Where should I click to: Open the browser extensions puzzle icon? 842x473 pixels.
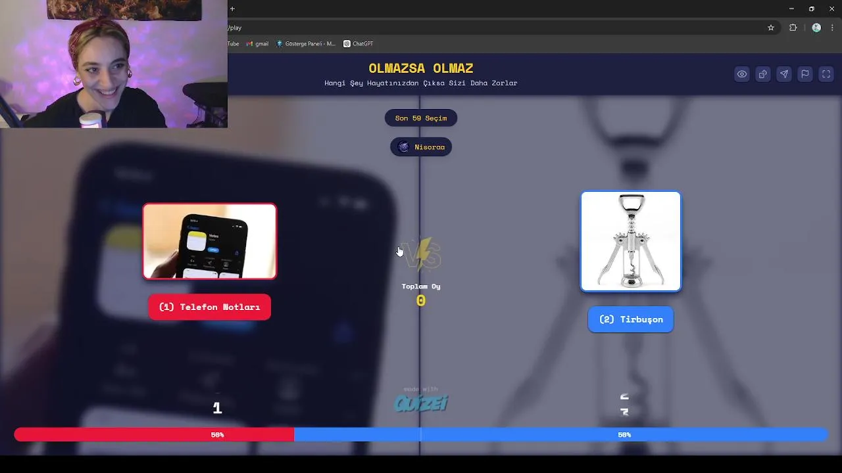(x=793, y=28)
